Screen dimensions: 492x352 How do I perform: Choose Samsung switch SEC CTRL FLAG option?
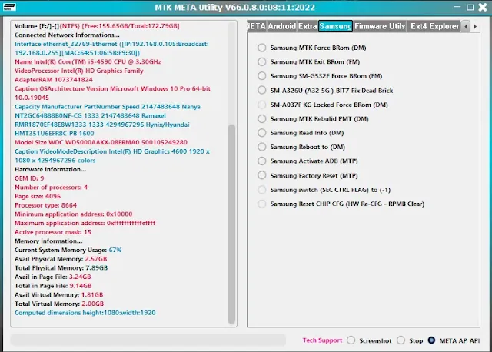tap(261, 190)
